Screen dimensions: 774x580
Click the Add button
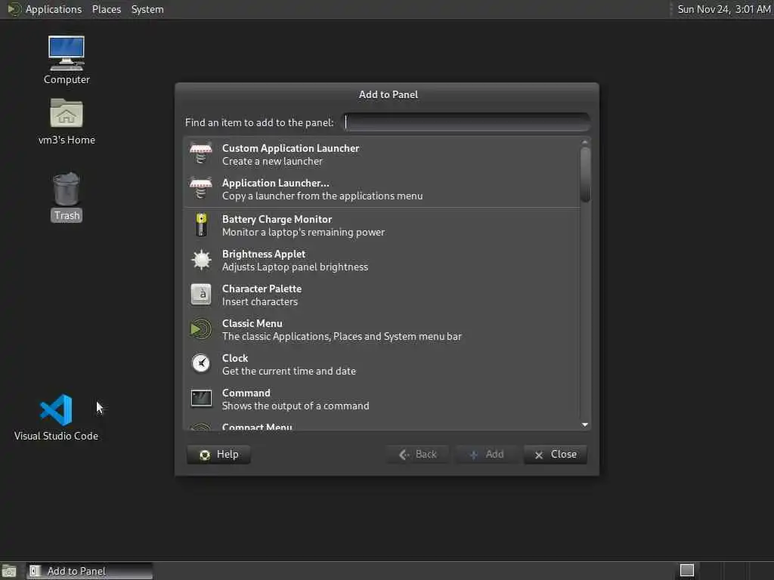486,454
